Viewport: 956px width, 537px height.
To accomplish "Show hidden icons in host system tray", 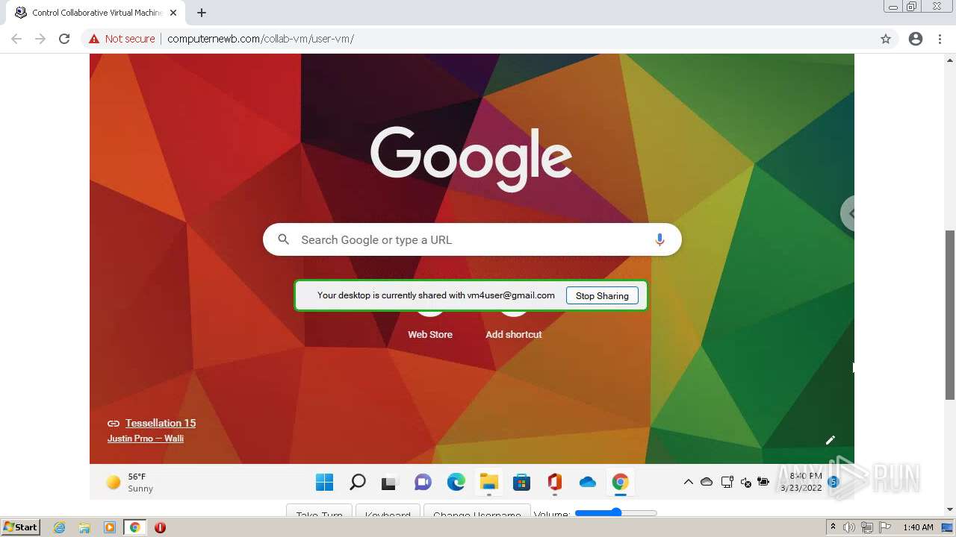I will pos(833,527).
